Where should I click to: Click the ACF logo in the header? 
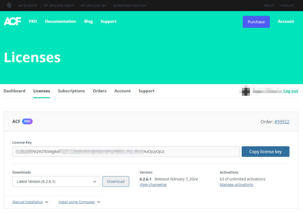12,21
